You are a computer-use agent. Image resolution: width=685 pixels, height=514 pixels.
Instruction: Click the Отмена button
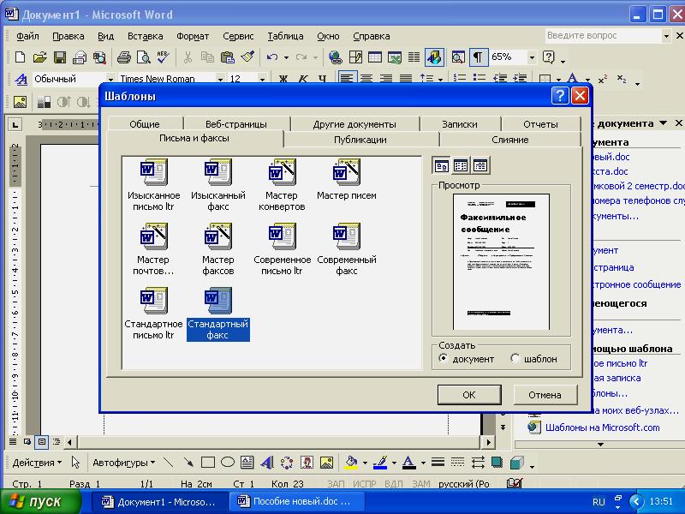coord(545,395)
